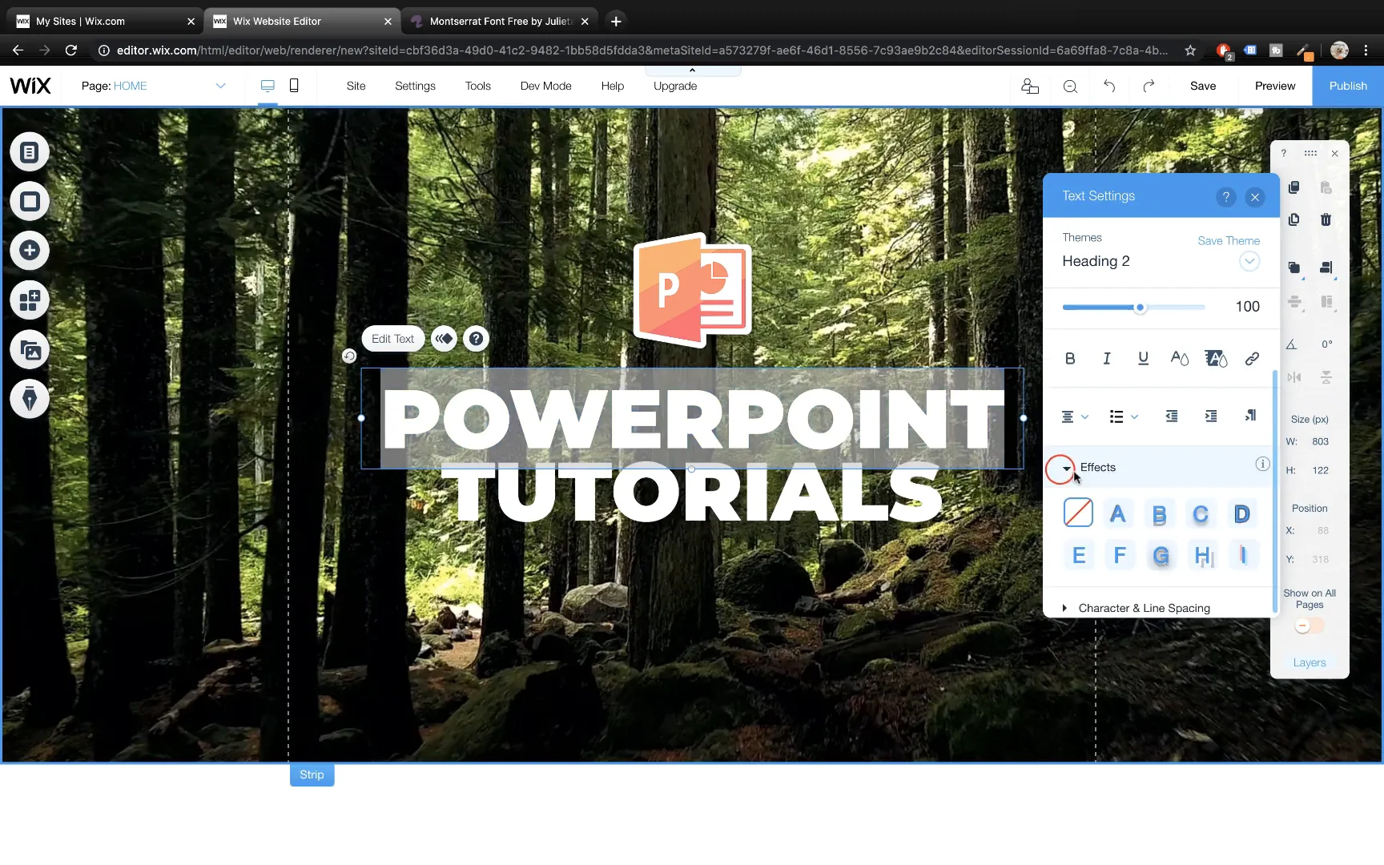Open the Add Apps panel icon

tap(30, 300)
